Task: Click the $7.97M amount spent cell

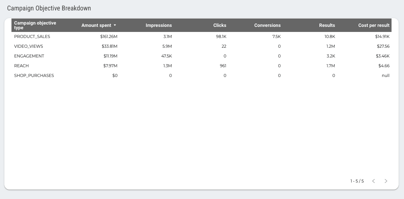Action: pos(110,66)
